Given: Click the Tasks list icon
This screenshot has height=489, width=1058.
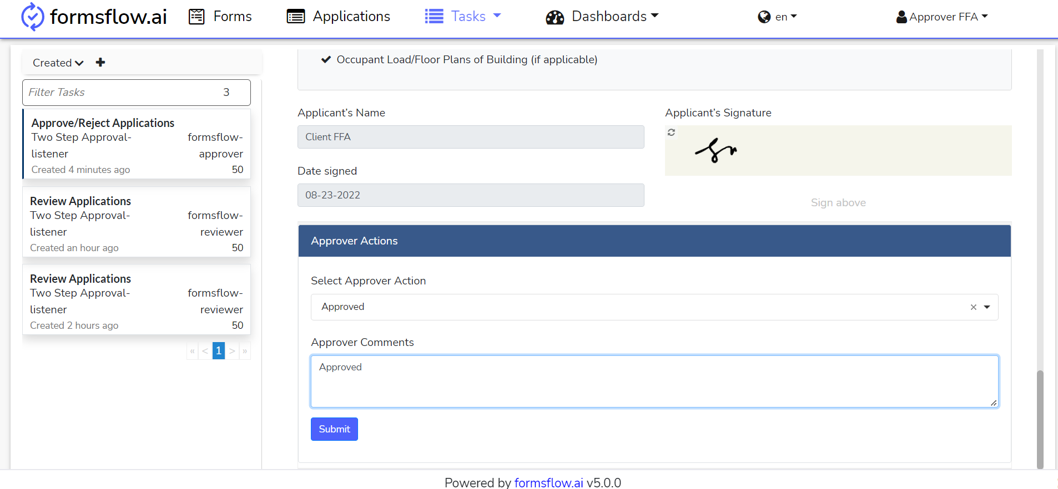Looking at the screenshot, I should pyautogui.click(x=434, y=17).
